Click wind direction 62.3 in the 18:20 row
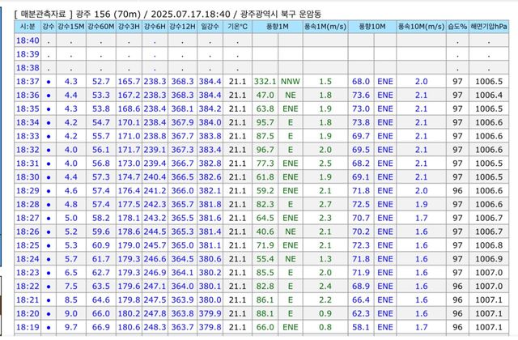This screenshot has height=340, width=518. [361, 313]
